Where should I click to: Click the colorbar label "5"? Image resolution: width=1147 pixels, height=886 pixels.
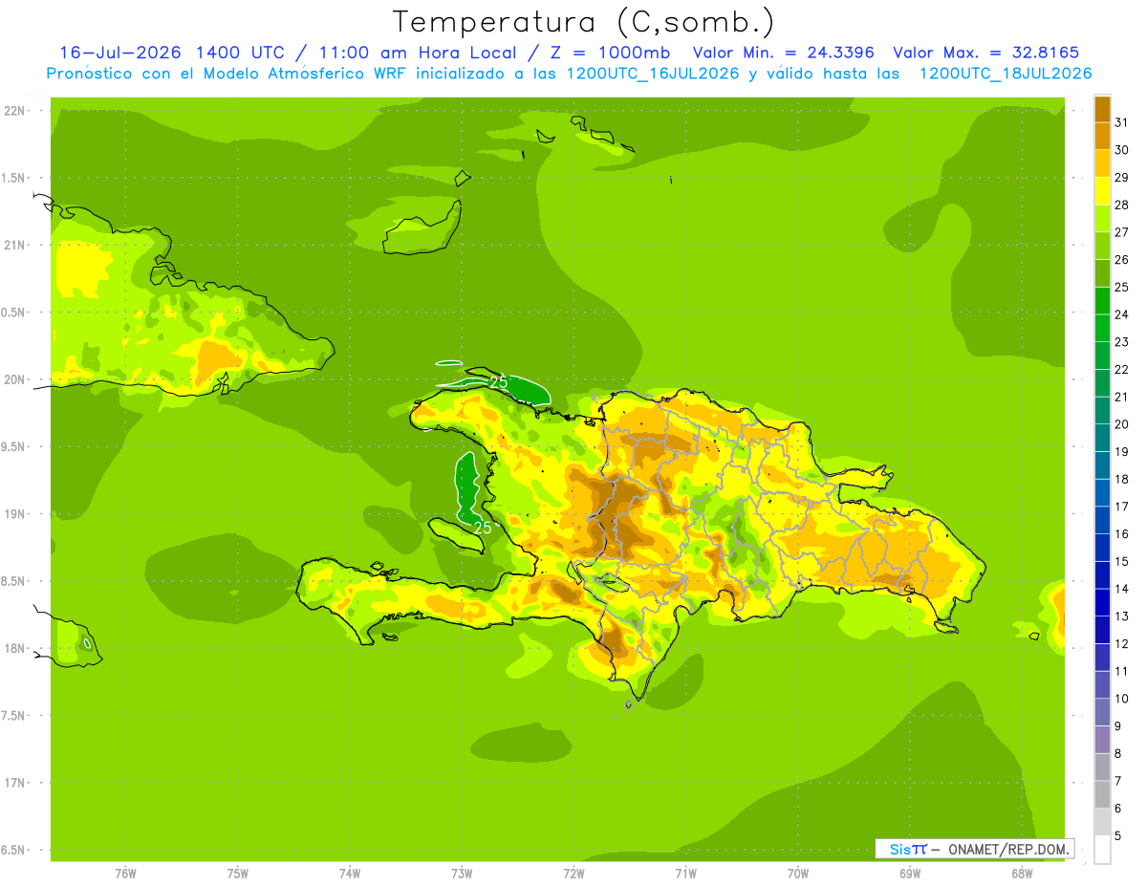1119,836
